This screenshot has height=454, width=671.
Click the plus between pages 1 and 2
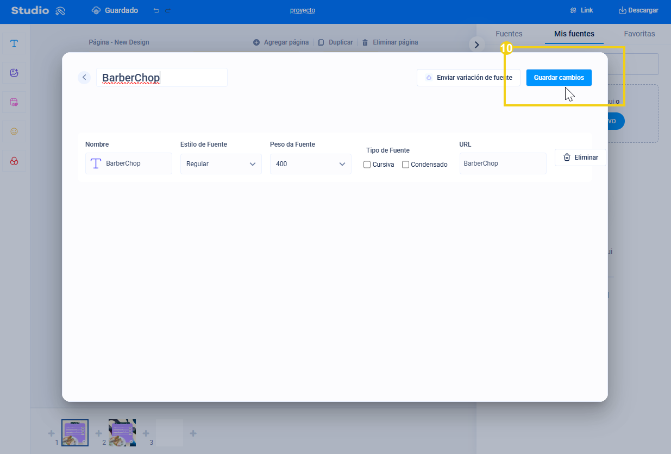point(98,433)
